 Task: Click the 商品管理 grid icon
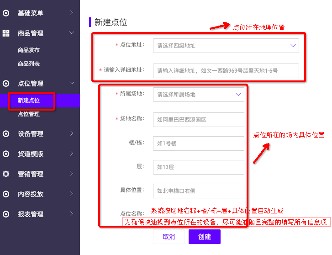[6, 33]
